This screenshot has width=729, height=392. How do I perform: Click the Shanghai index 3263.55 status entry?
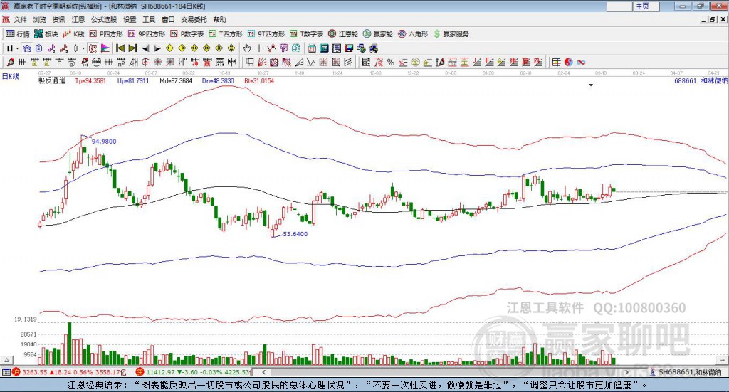tap(69, 372)
